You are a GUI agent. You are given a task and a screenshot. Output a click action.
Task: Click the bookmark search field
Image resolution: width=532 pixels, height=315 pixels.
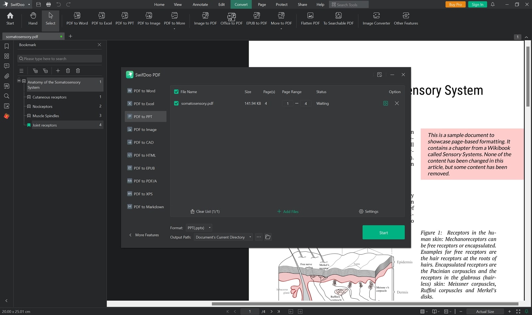(60, 59)
